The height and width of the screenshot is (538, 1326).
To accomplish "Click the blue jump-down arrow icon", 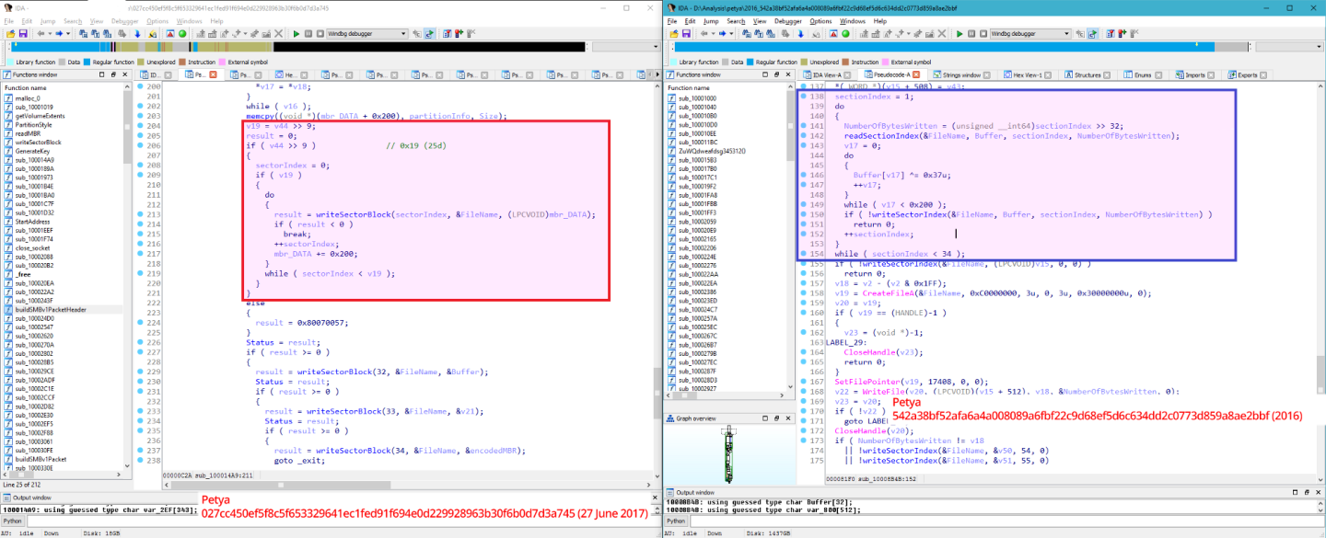I will pyautogui.click(x=138, y=34).
